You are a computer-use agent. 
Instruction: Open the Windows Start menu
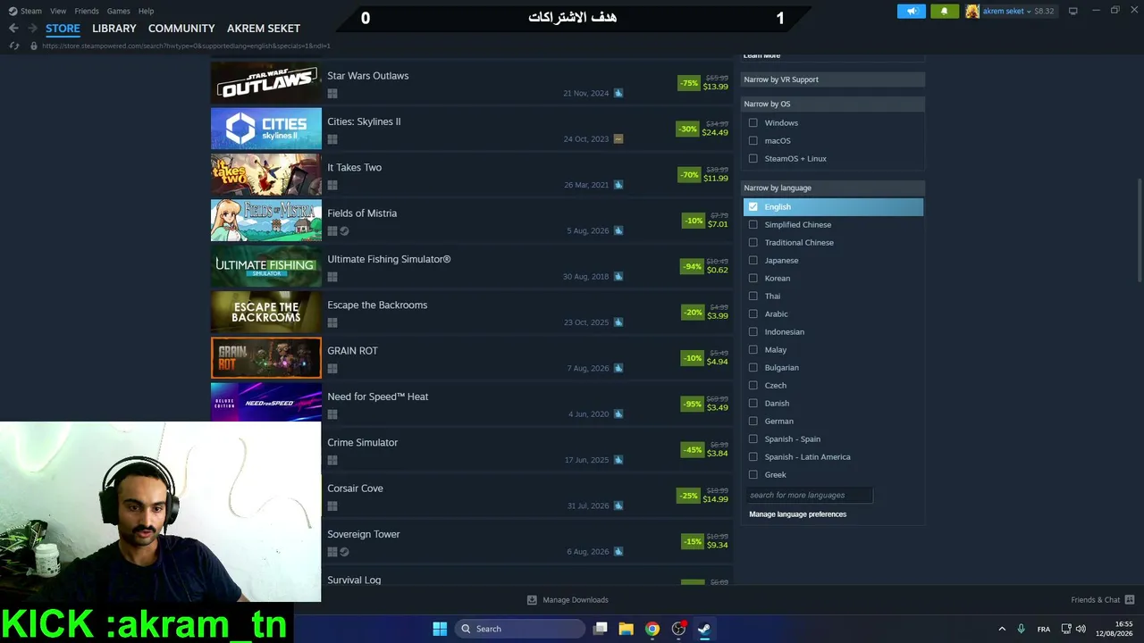point(440,629)
